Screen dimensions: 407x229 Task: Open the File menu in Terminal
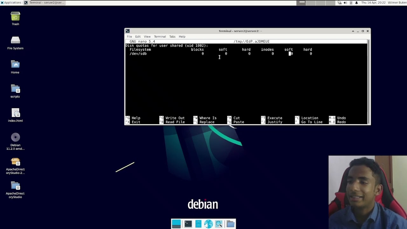[129, 37]
